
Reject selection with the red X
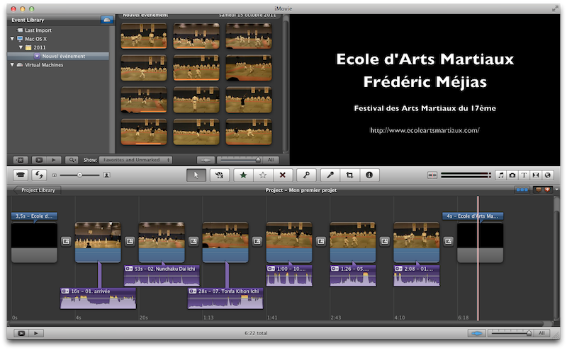(283, 175)
